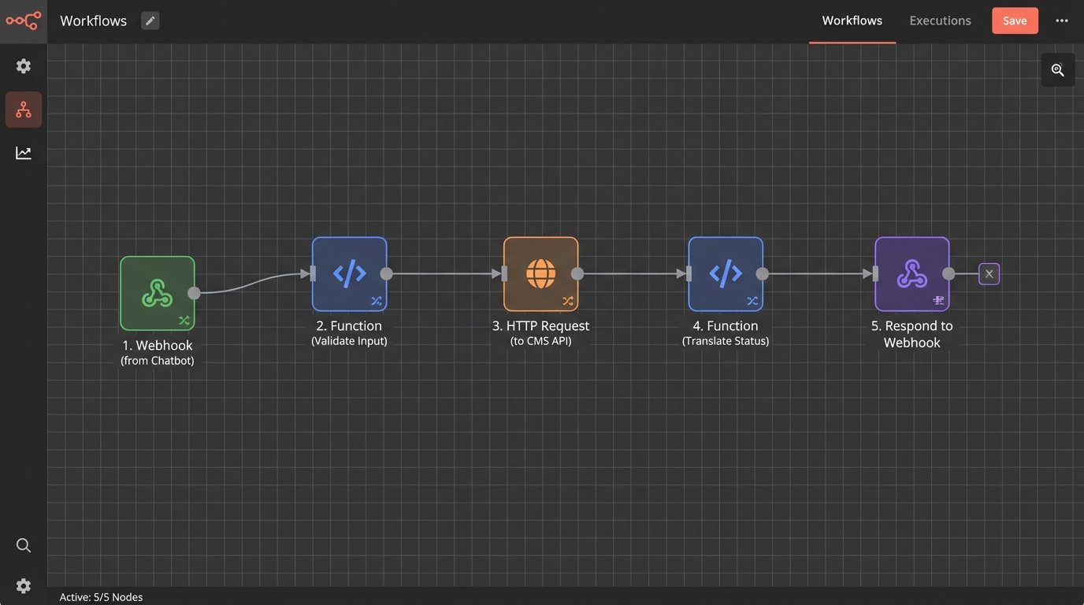Click the Save button
This screenshot has width=1084, height=605.
click(1015, 21)
